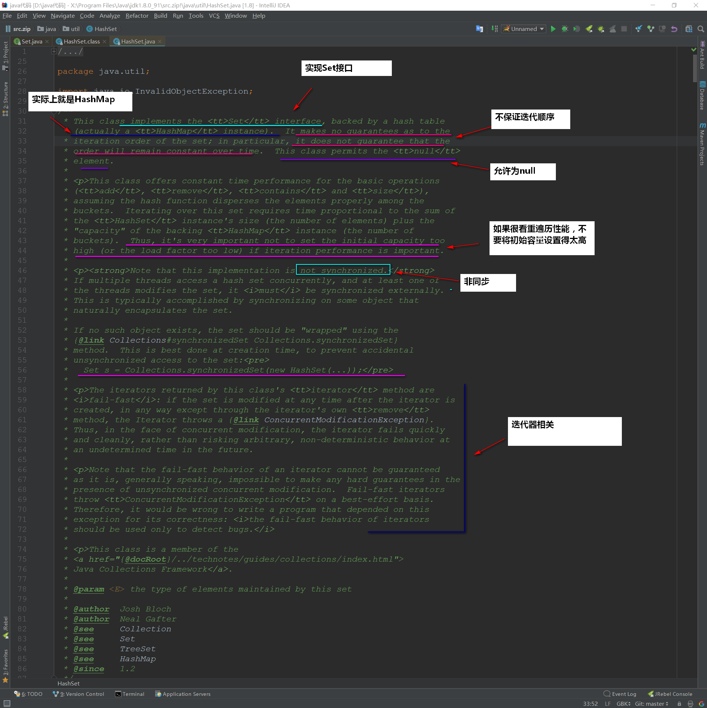Run with coverage icon in toolbar
This screenshot has width=707, height=708.
click(x=577, y=29)
